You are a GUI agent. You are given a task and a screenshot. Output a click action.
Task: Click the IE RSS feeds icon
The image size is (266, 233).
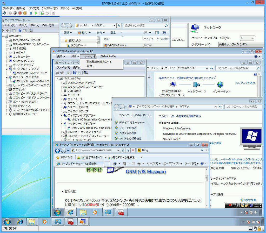point(124,163)
